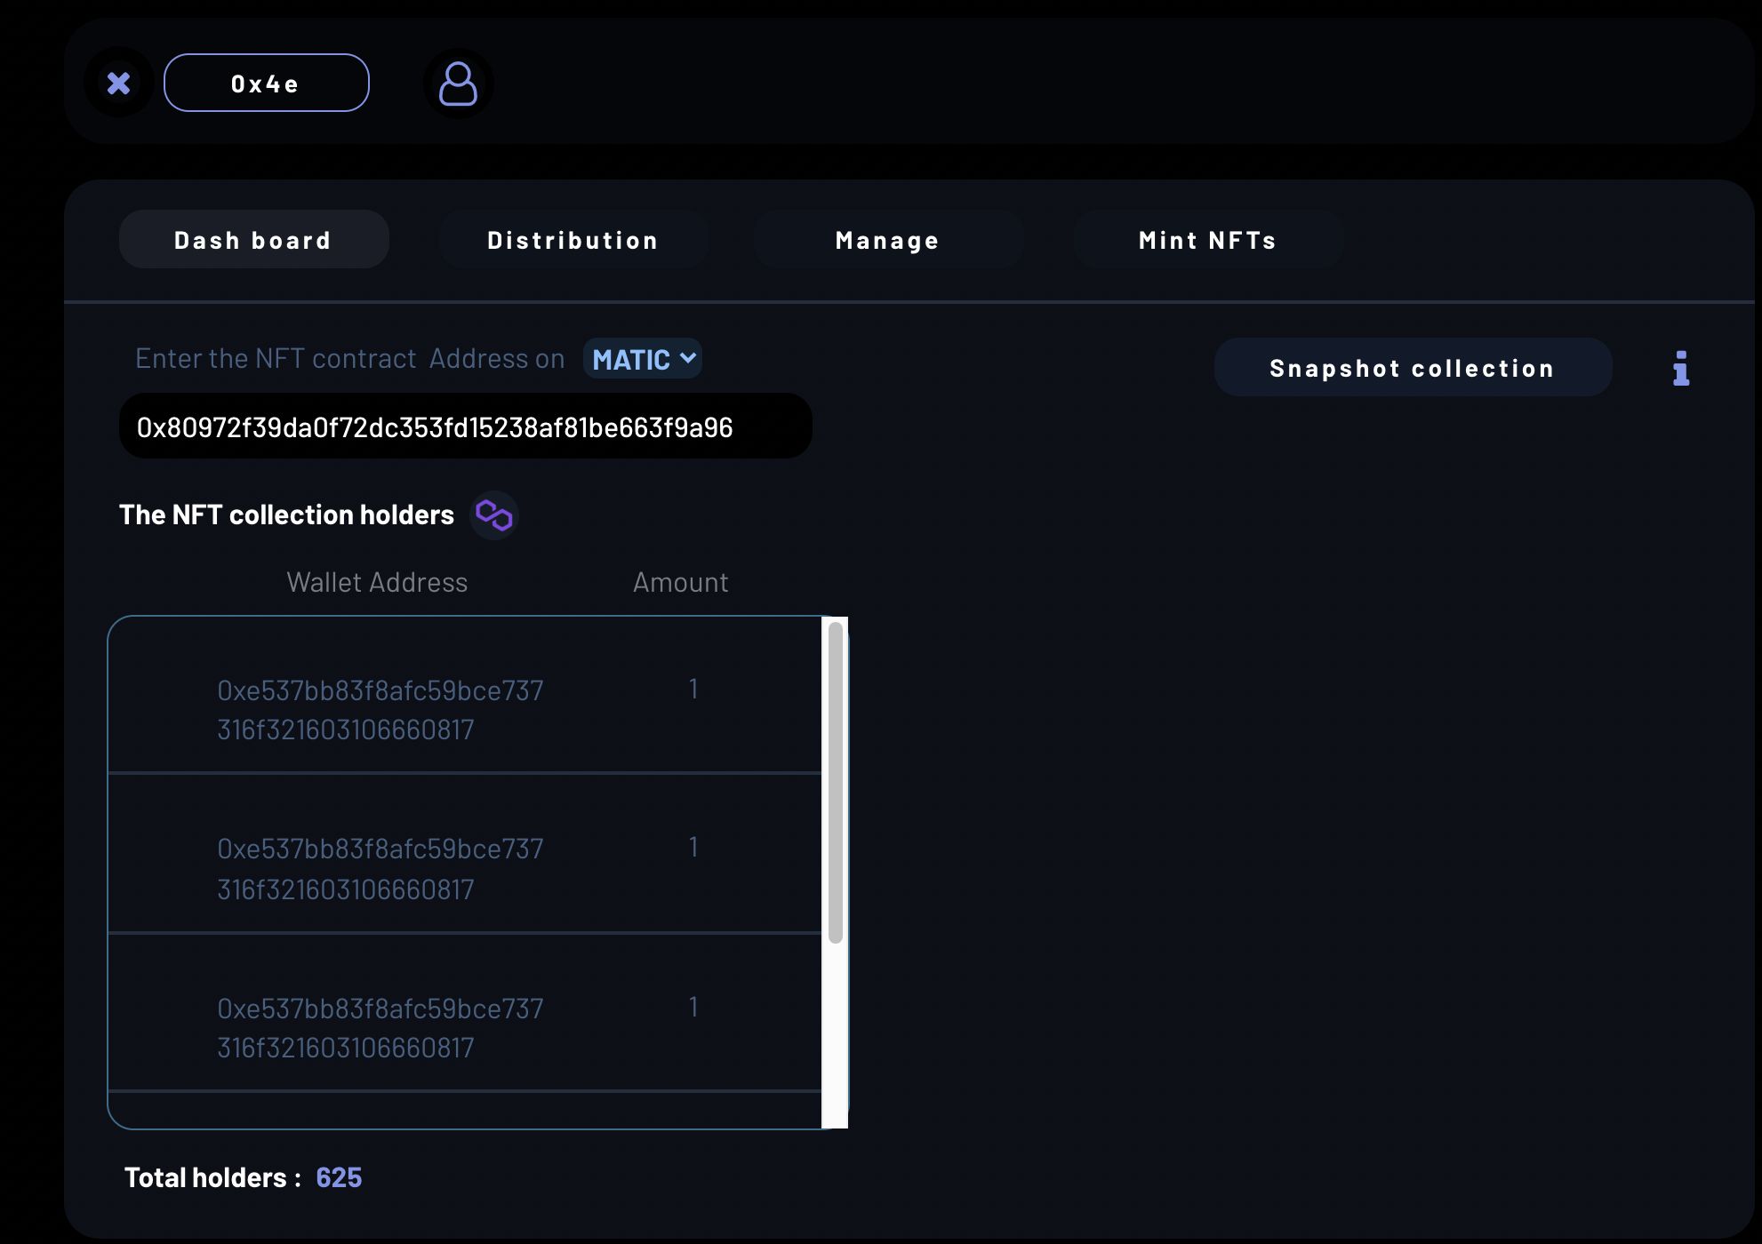1762x1244 pixels.
Task: Go to the Manage tab
Action: (887, 240)
